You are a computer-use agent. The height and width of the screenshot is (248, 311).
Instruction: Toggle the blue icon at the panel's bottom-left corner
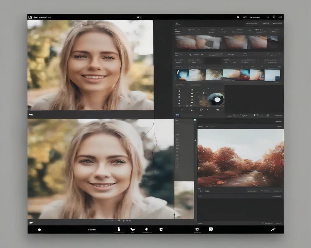tap(178, 115)
